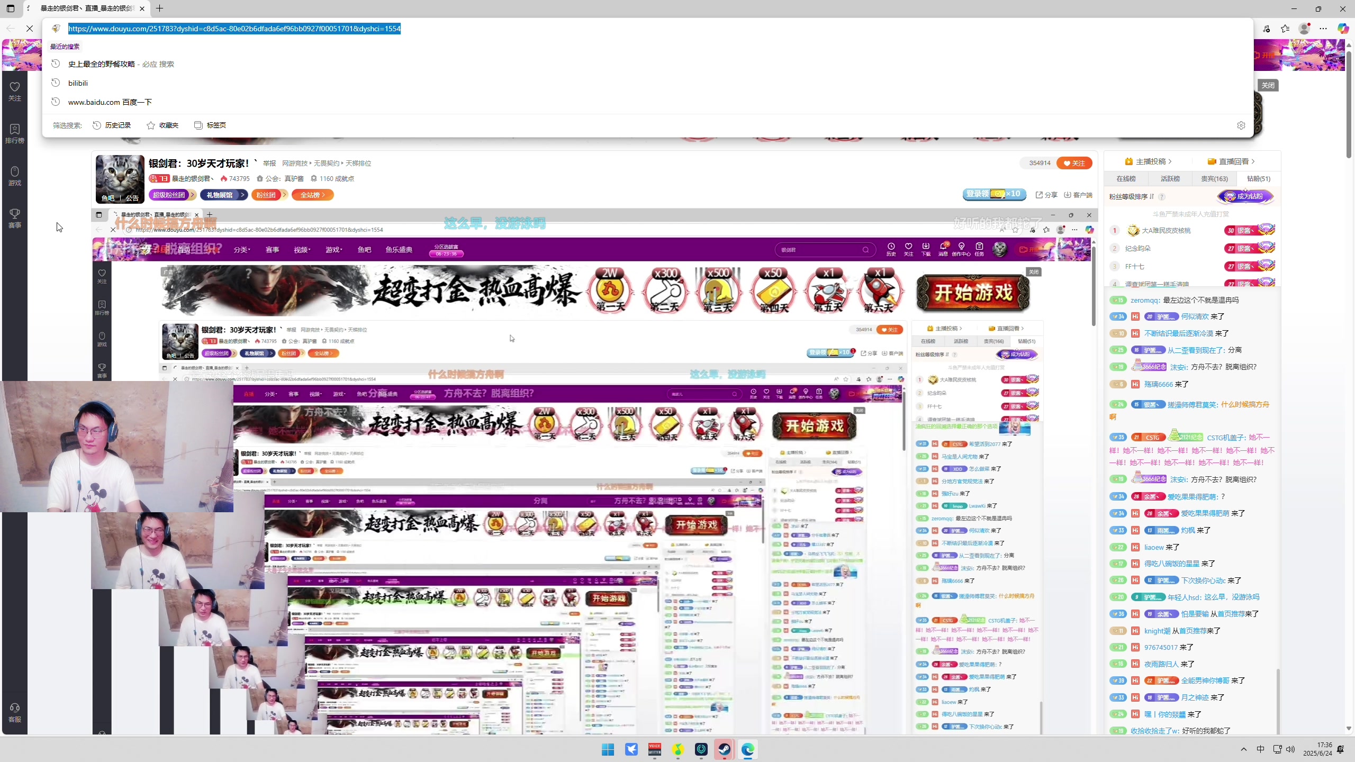Click the 无畏契约 category link
1355x762 pixels.
[x=327, y=164]
